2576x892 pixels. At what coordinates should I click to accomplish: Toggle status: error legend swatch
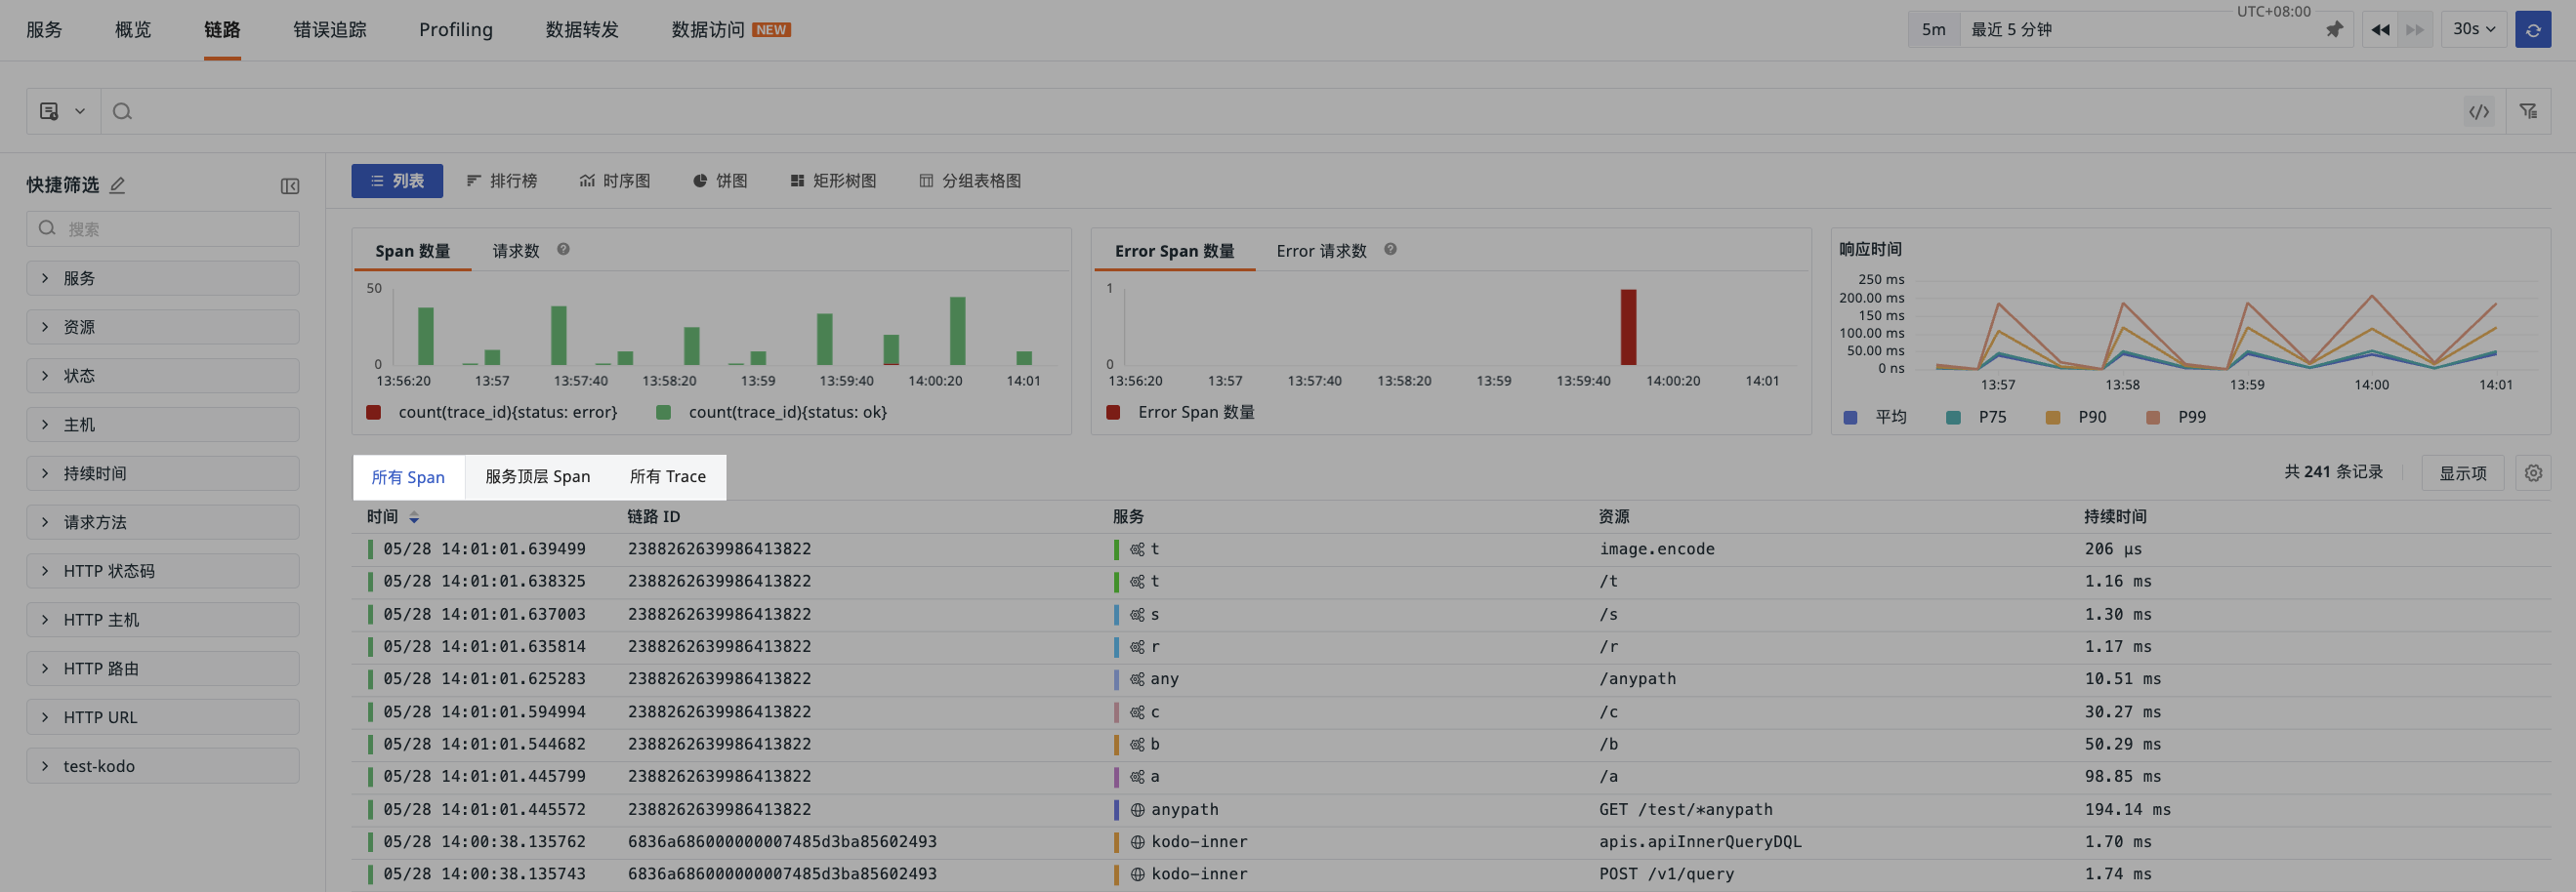point(373,413)
